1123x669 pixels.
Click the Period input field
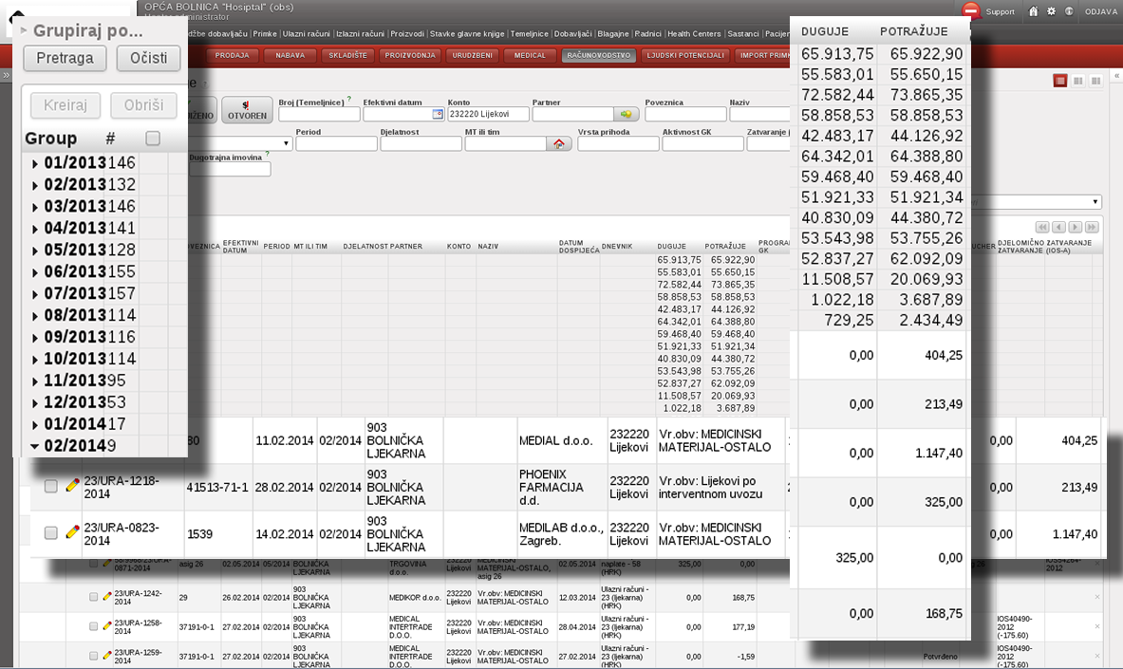(x=337, y=144)
